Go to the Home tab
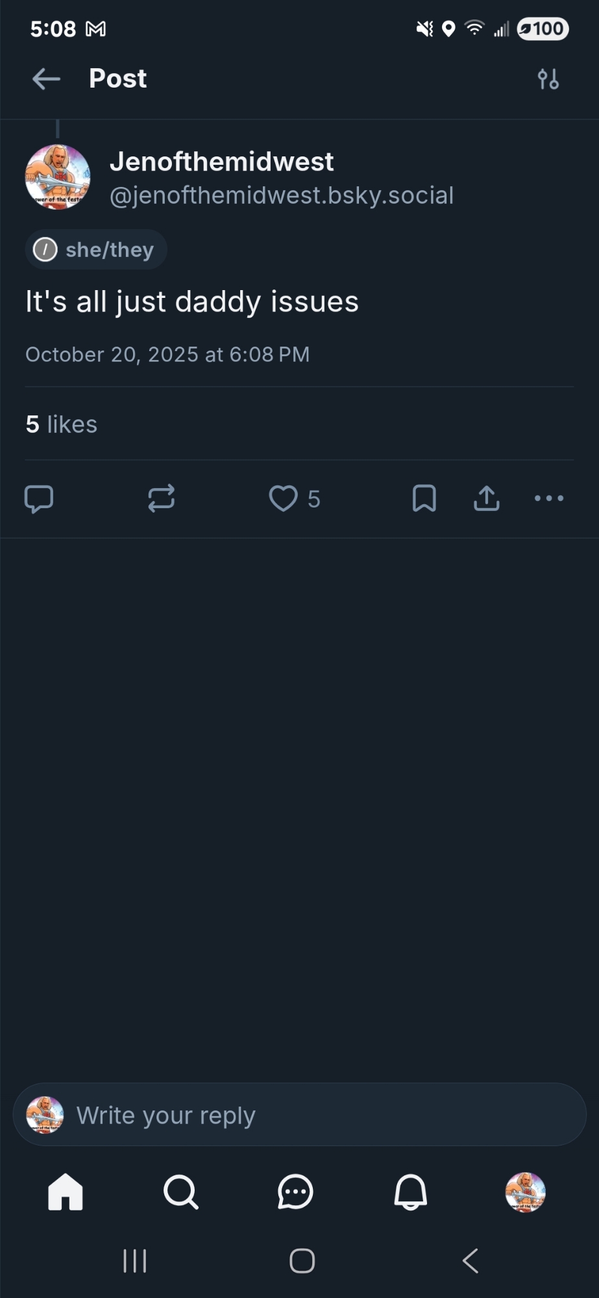Image resolution: width=599 pixels, height=1298 pixels. 66,1192
